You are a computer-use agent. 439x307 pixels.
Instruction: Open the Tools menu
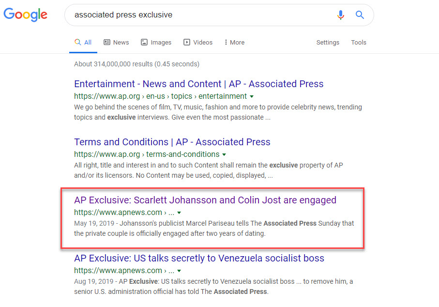359,43
